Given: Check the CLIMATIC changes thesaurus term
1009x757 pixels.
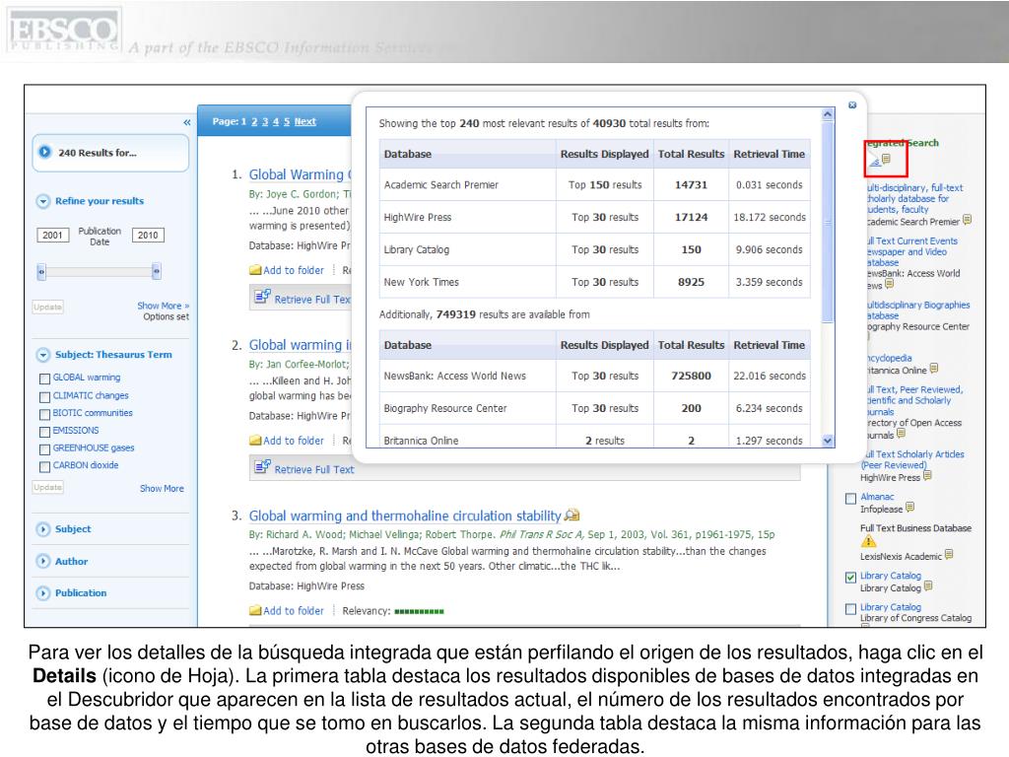Looking at the screenshot, I should coord(44,396).
